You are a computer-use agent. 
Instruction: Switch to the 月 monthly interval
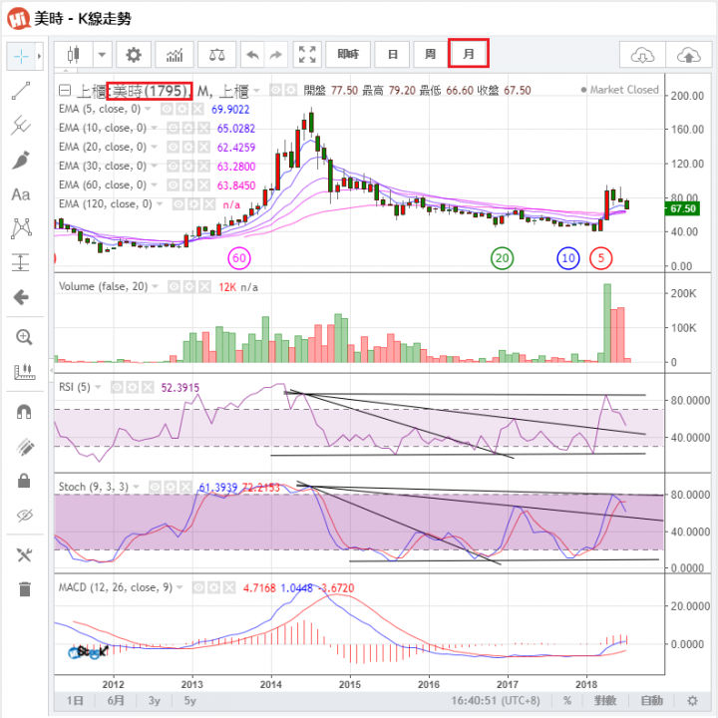click(x=469, y=54)
